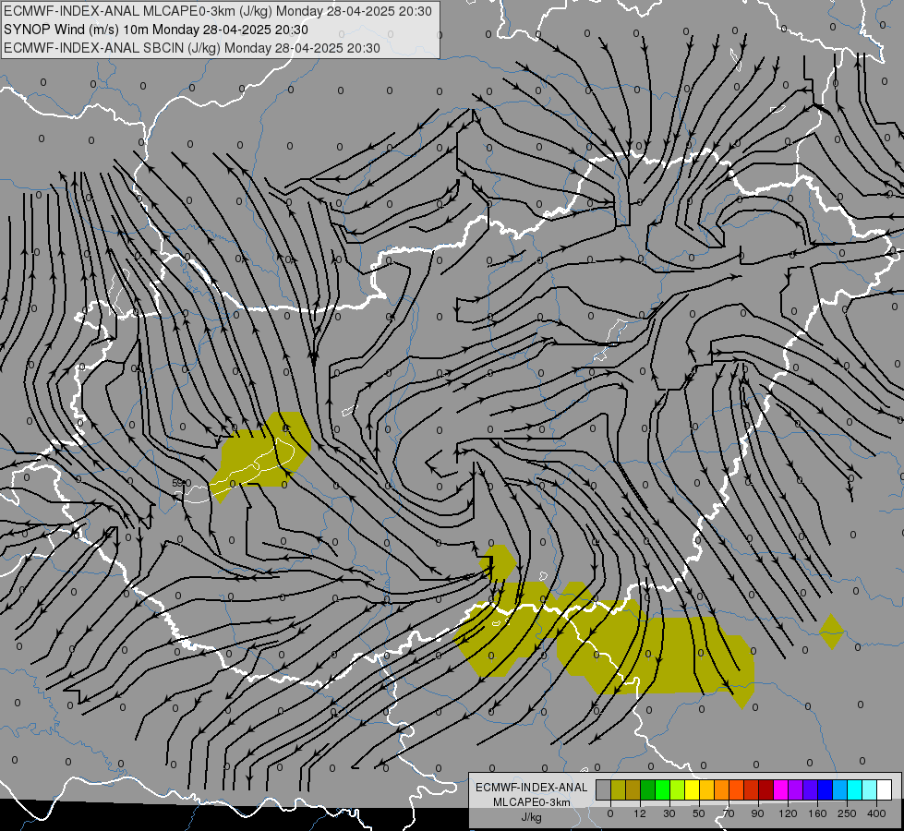This screenshot has height=831, width=904.
Task: Click the pure blue legend swatch
Action: tap(826, 789)
